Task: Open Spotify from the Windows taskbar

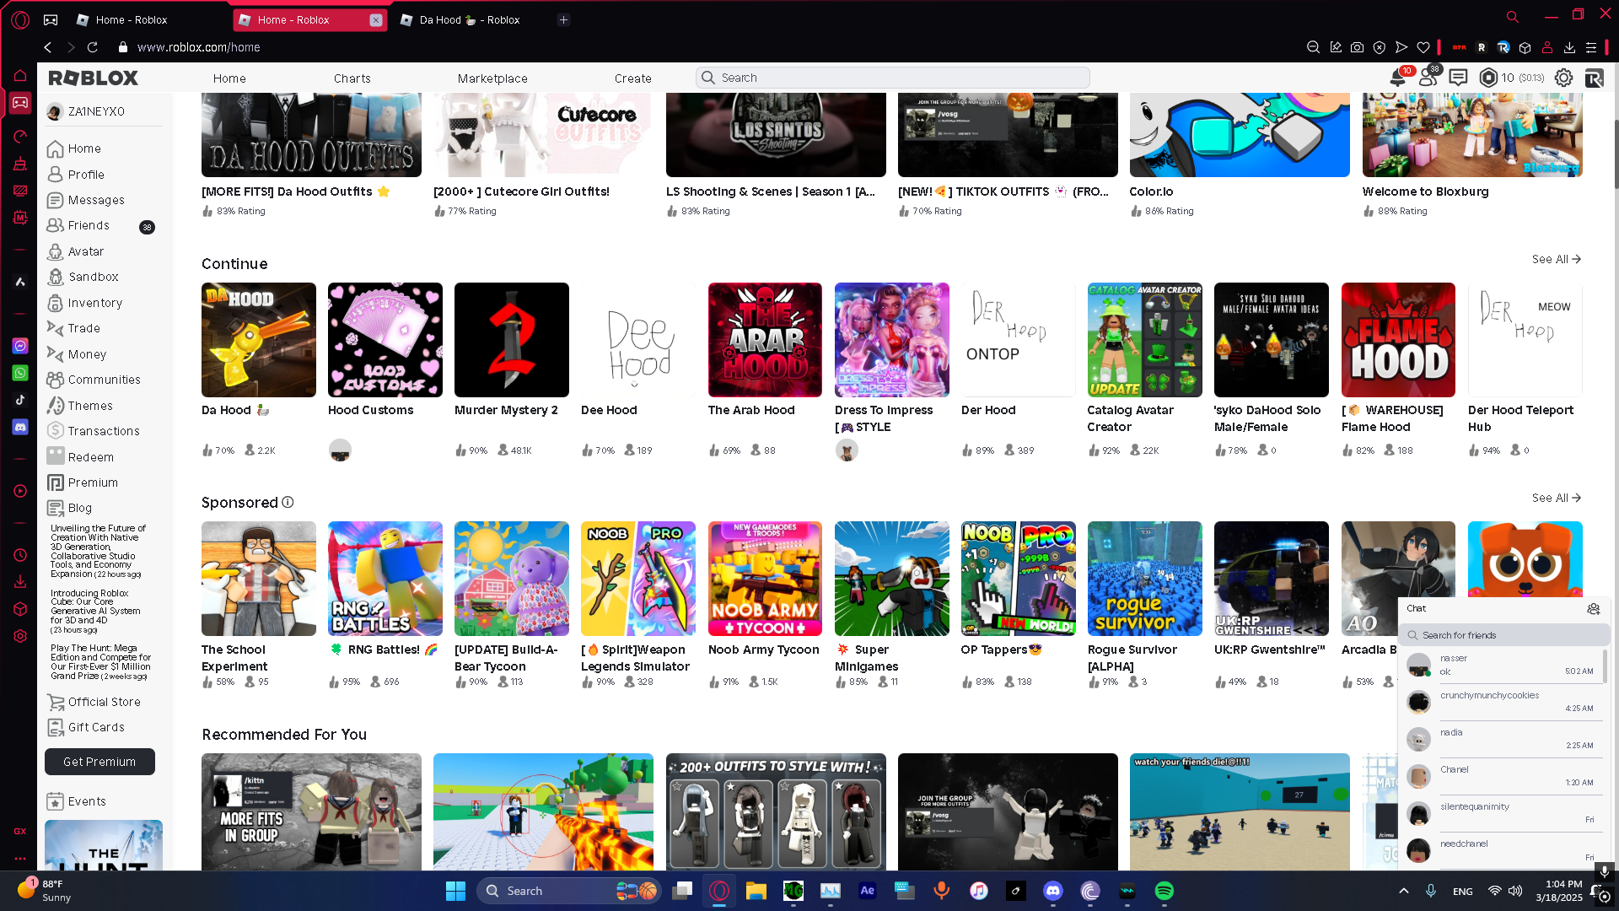Action: coord(1164,891)
